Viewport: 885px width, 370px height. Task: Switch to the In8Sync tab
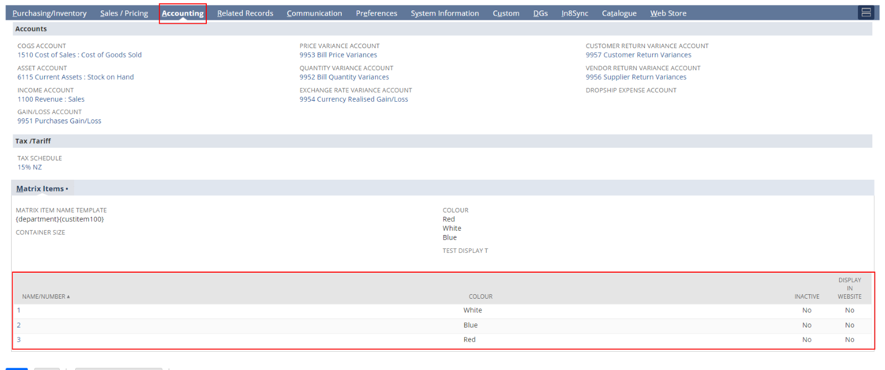pyautogui.click(x=575, y=13)
